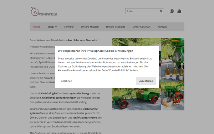Click the 'heimischer Streuobstwiesen' text
The height and width of the screenshot is (134, 214).
click(x=59, y=98)
